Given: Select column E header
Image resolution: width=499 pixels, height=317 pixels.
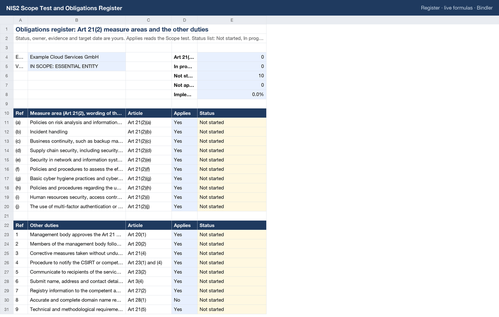Looking at the screenshot, I should 232,20.
